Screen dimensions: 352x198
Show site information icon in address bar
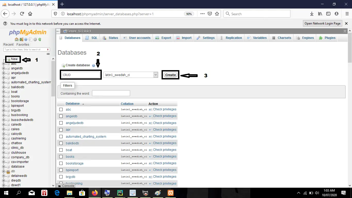coord(63,14)
